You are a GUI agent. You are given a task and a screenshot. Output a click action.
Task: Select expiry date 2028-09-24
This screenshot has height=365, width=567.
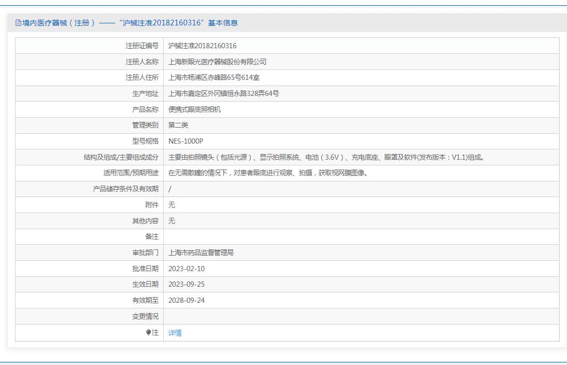(187, 300)
